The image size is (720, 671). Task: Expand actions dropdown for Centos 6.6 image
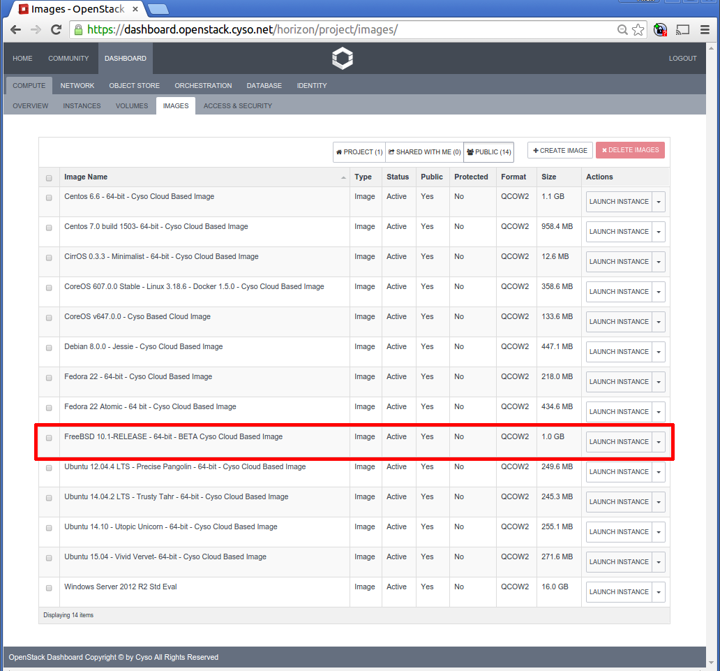pyautogui.click(x=659, y=202)
